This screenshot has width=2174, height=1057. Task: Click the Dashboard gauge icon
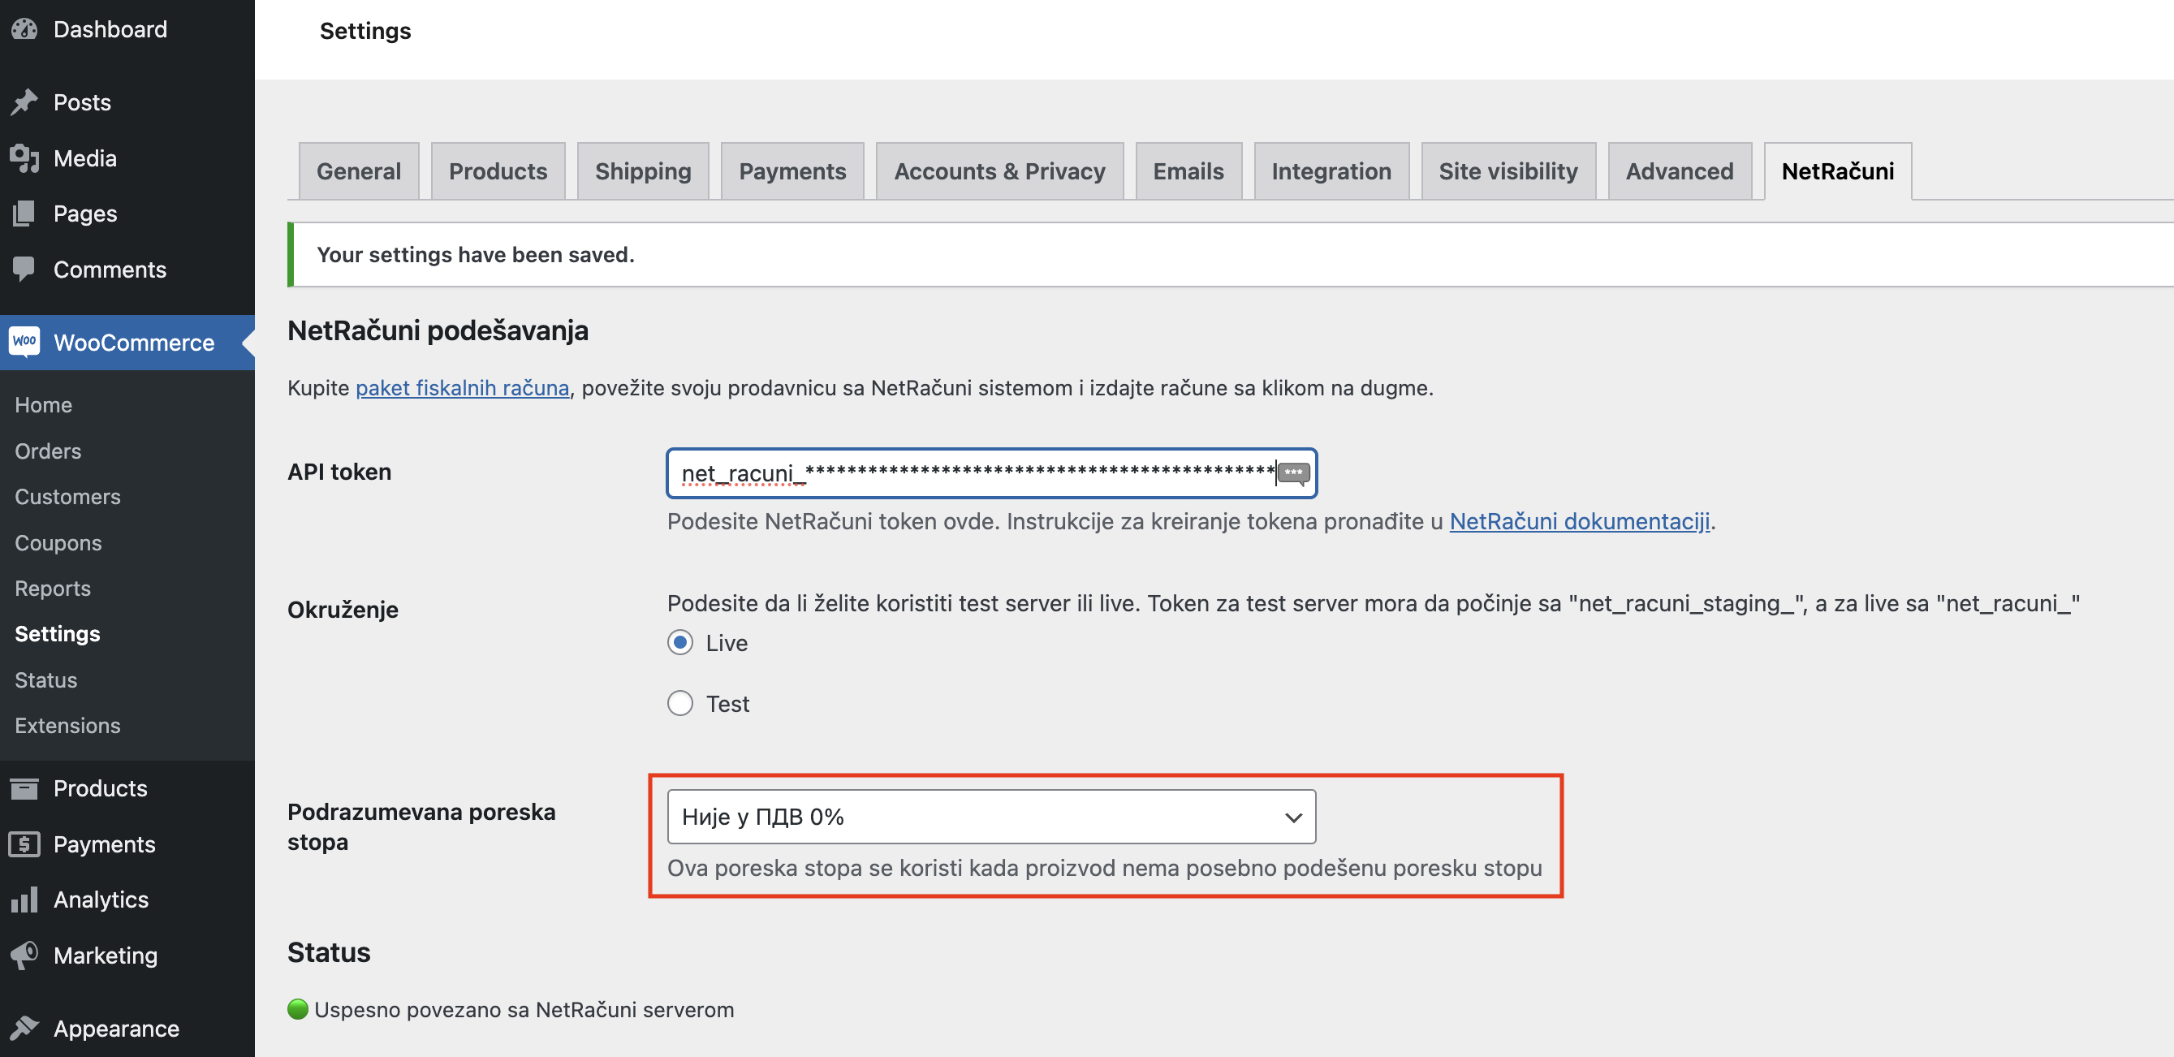[x=24, y=28]
